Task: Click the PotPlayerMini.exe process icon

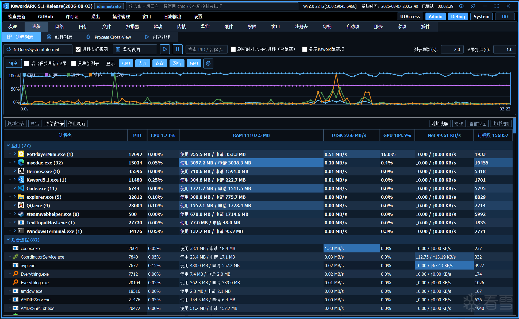Action: pyautogui.click(x=21, y=154)
